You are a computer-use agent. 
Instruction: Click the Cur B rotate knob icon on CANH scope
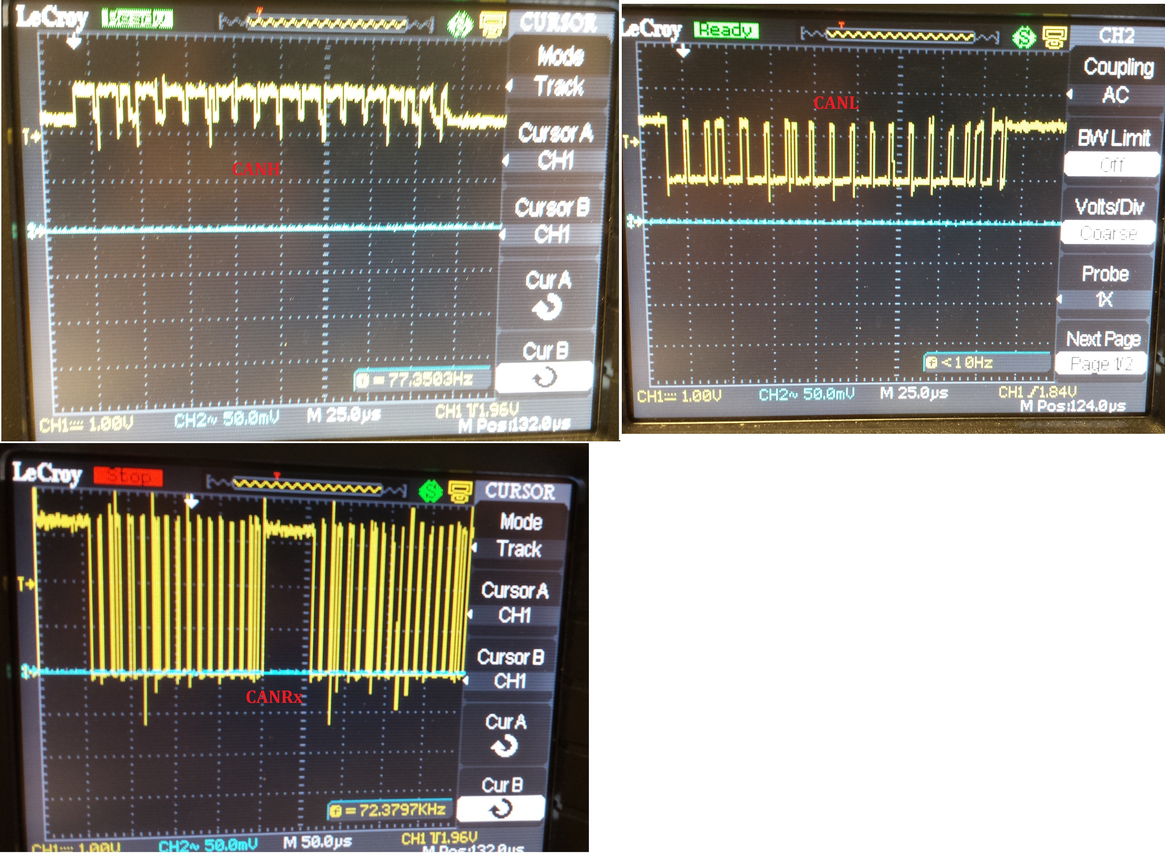pyautogui.click(x=544, y=377)
